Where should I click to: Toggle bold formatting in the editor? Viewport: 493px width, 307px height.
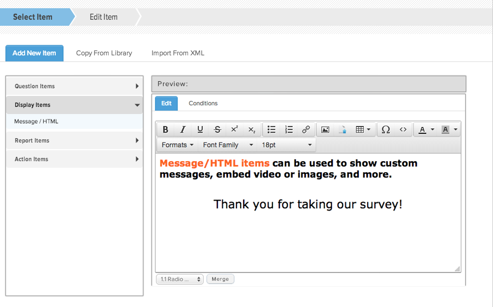(165, 129)
